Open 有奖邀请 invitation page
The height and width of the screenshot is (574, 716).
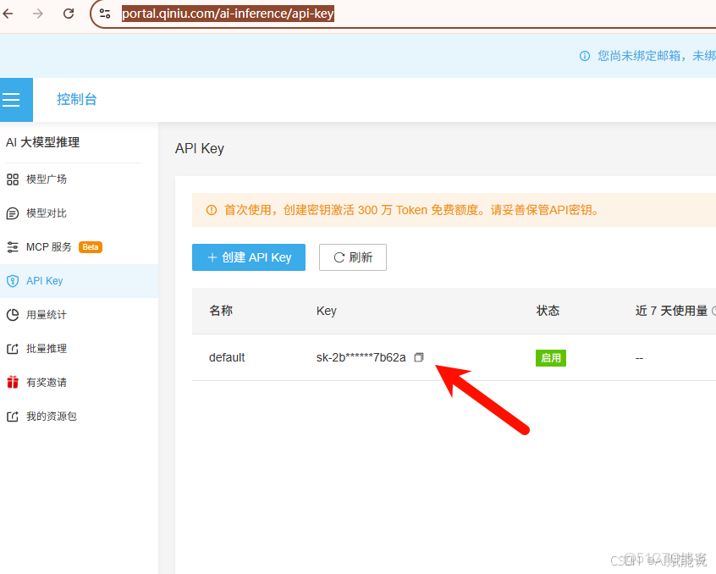click(47, 382)
